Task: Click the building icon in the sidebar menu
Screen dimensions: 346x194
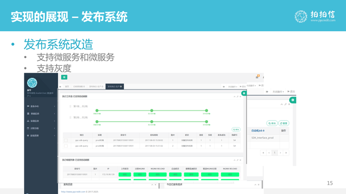Action: [28, 114]
